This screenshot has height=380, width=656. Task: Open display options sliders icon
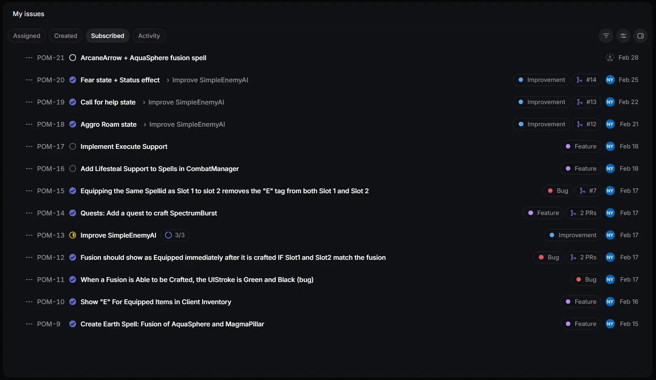point(623,36)
